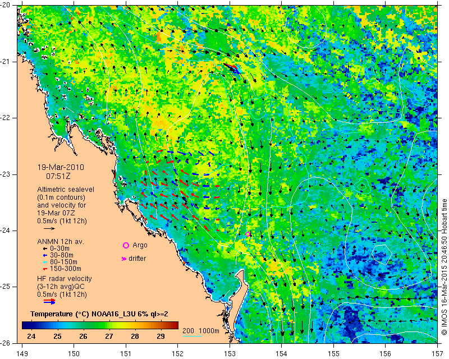Click the blue 30-80m legend arrow

tap(45, 255)
